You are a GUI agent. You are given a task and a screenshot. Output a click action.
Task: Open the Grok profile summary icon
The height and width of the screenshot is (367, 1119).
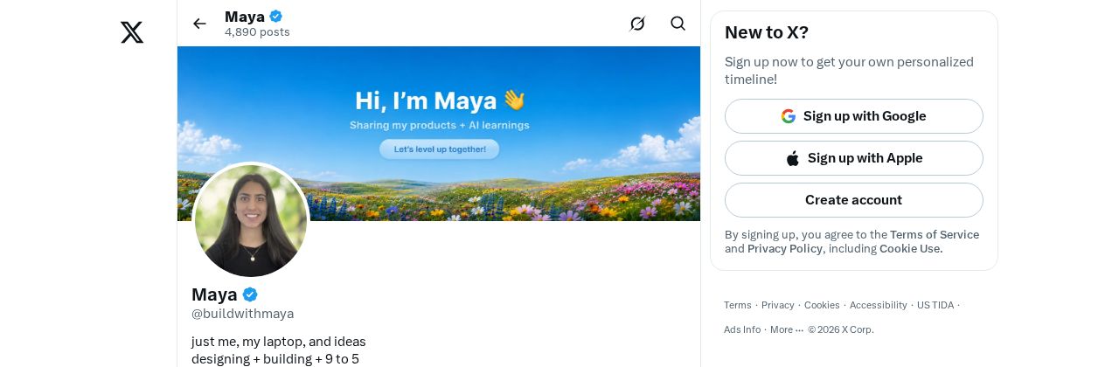tap(637, 24)
